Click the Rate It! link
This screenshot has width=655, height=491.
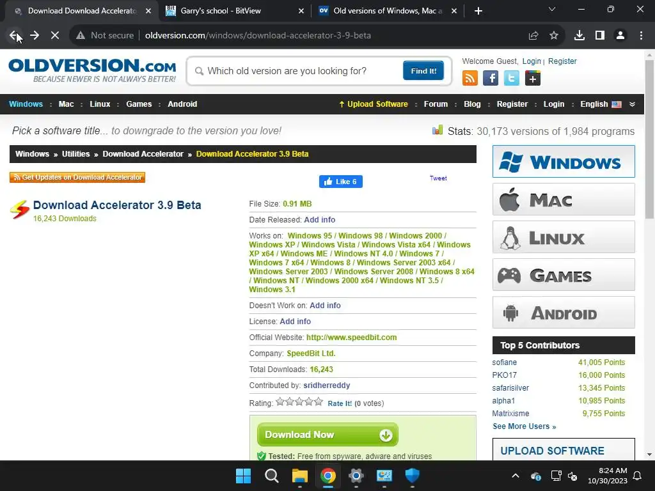tap(340, 403)
